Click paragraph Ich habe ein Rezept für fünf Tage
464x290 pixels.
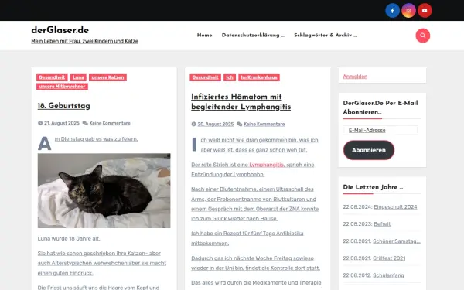[247, 238]
